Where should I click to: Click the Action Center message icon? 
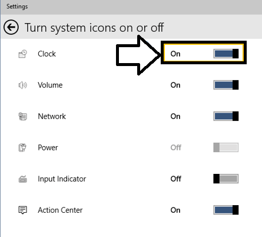[x=22, y=210]
